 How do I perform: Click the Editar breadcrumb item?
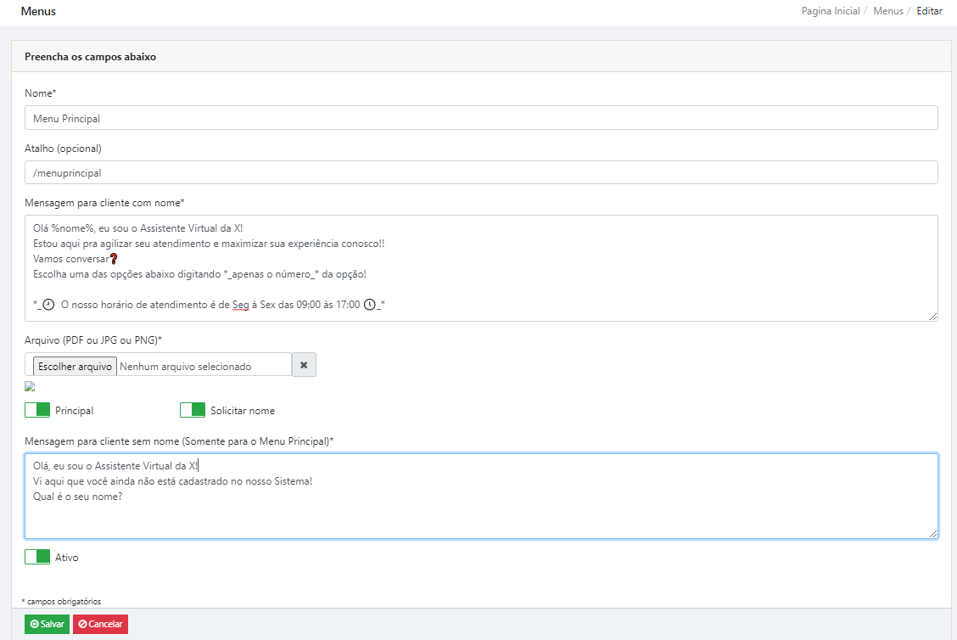929,12
